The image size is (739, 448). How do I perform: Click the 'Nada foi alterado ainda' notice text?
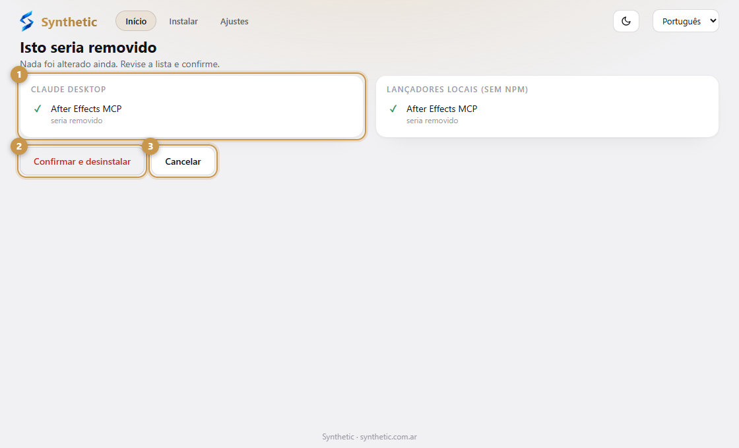pyautogui.click(x=119, y=64)
